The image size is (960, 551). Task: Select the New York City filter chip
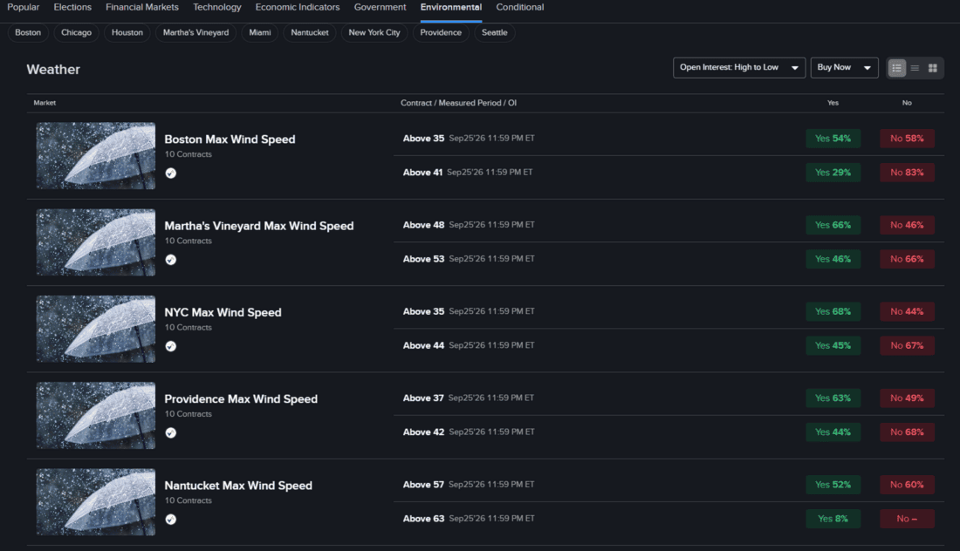coord(374,32)
